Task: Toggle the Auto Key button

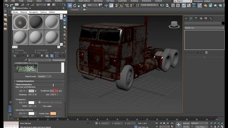Action: point(186,123)
